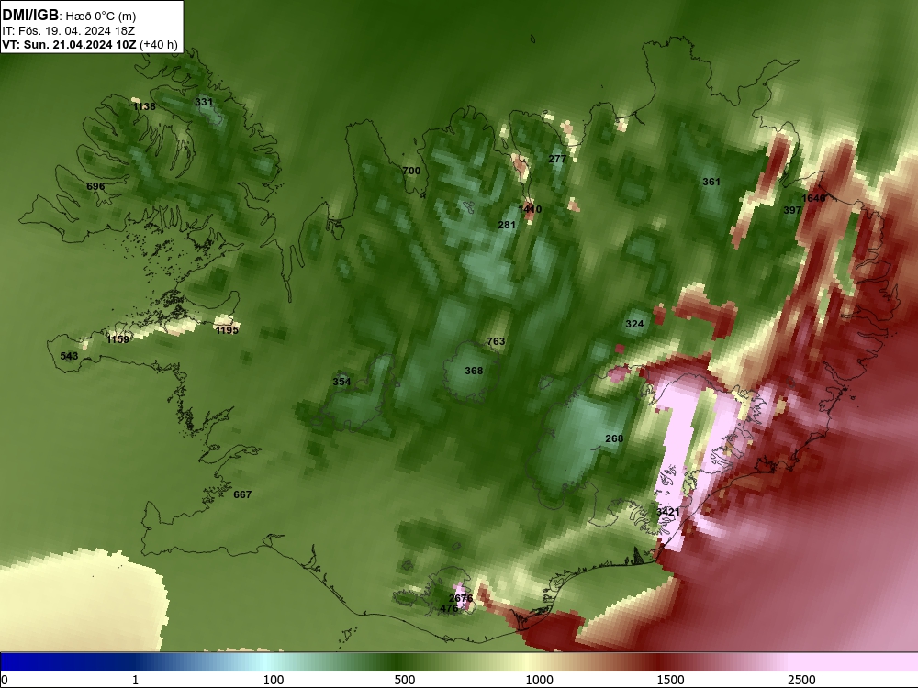Image resolution: width=918 pixels, height=688 pixels.
Task: Click the map value 1159
Action: (x=118, y=339)
